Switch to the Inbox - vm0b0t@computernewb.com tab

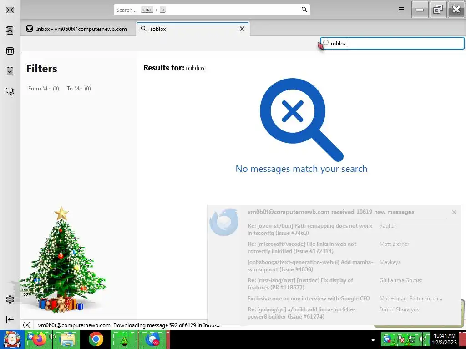point(78,29)
